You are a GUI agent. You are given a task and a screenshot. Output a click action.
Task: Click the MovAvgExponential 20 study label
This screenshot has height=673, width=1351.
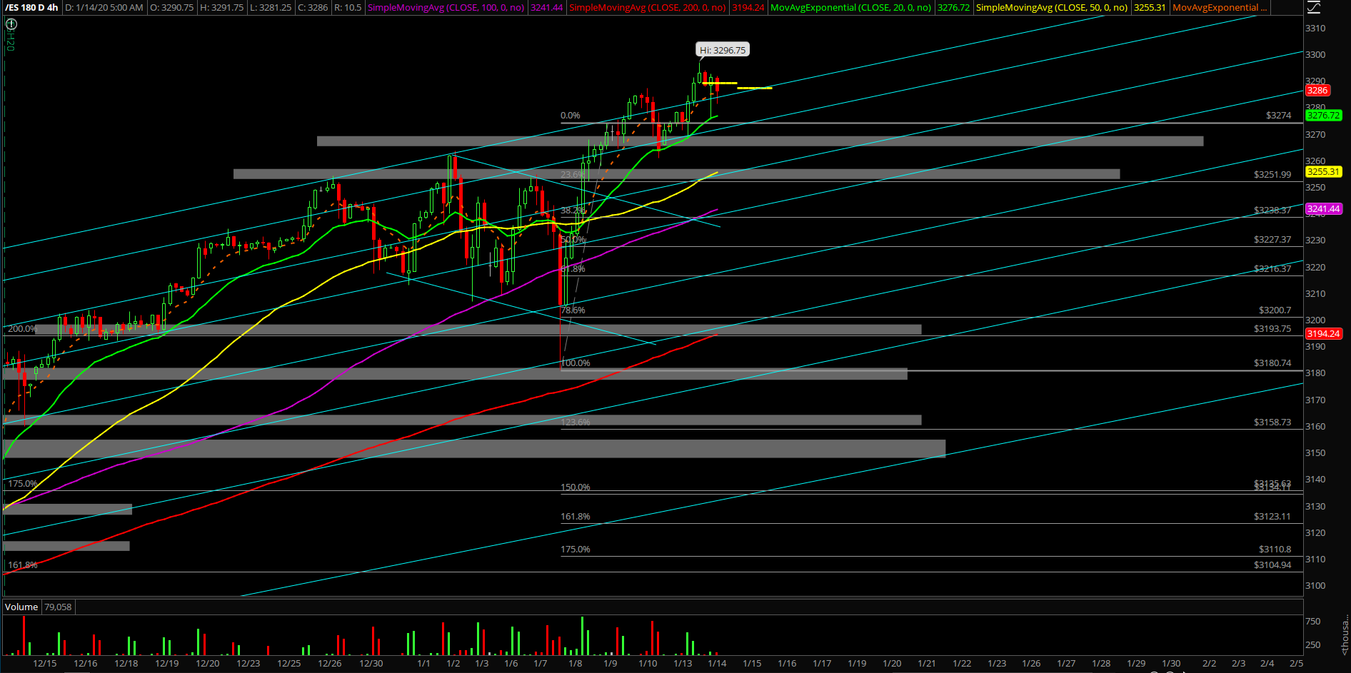click(x=851, y=8)
